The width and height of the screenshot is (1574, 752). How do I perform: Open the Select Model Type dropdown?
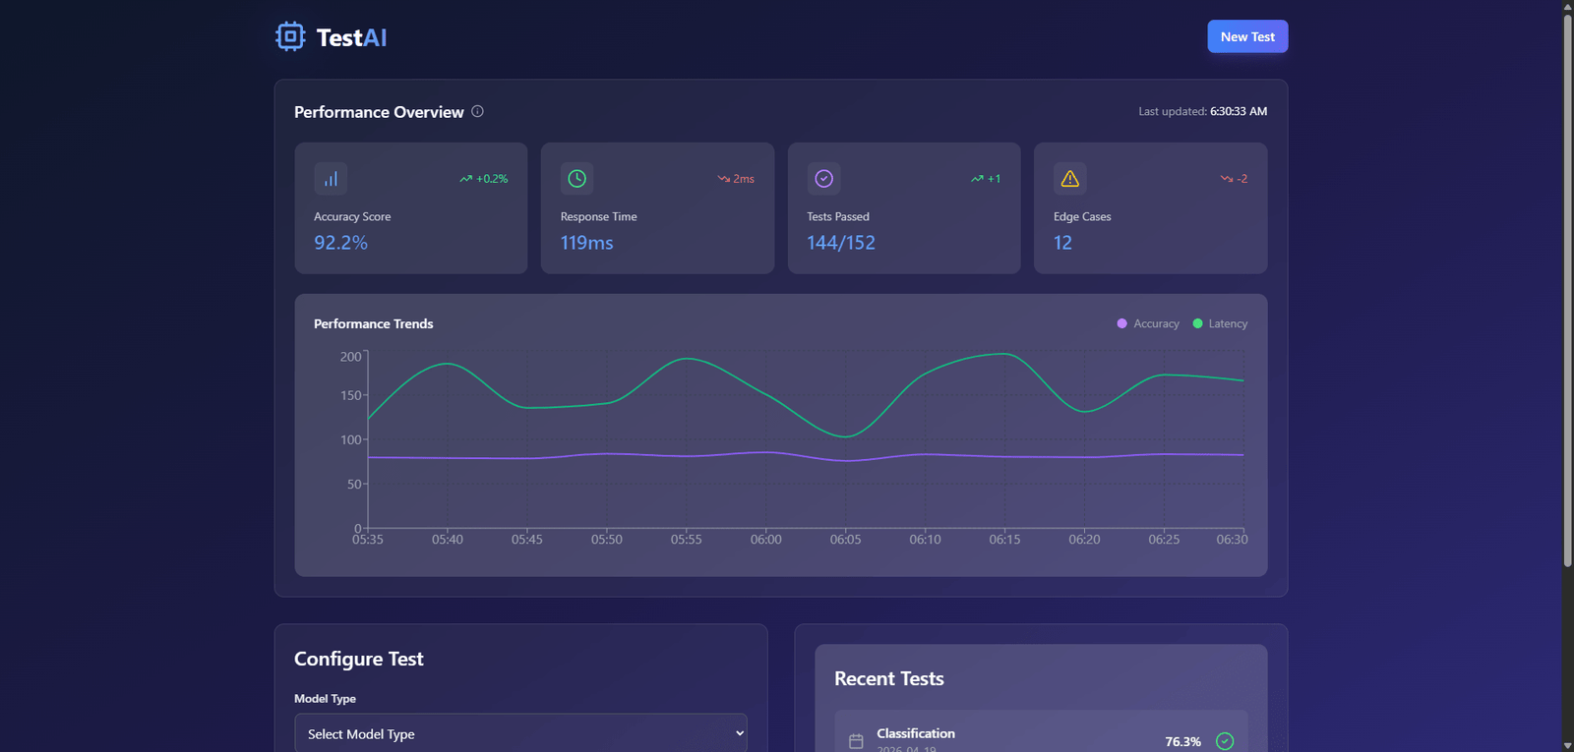(520, 733)
